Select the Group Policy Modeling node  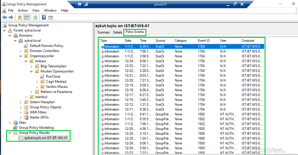[x=36, y=128]
